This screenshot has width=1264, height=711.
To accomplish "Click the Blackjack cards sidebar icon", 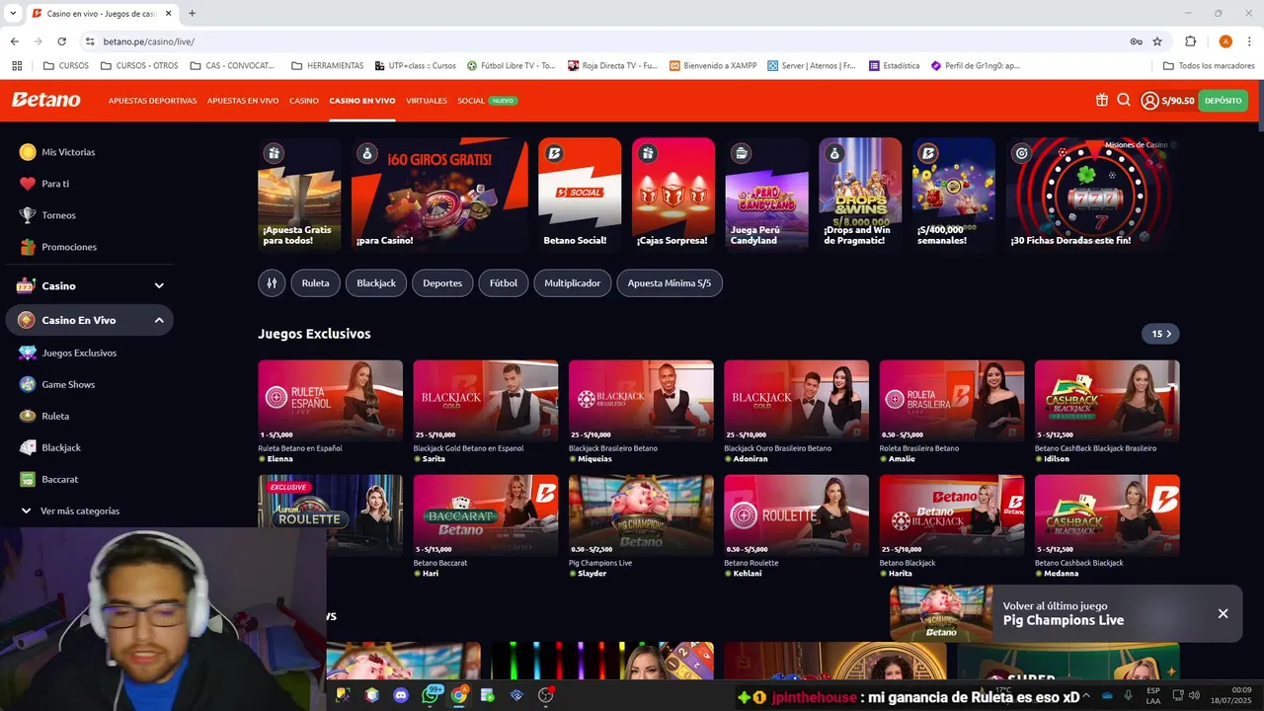I will pos(28,447).
